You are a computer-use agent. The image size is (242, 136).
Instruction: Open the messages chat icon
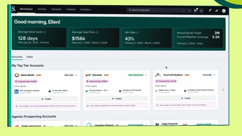coord(195,11)
